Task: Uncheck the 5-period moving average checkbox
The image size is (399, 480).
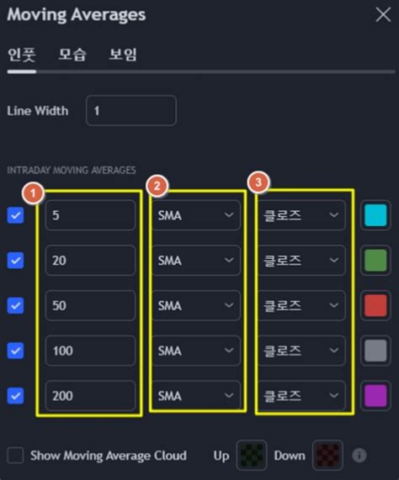Action: pos(15,215)
